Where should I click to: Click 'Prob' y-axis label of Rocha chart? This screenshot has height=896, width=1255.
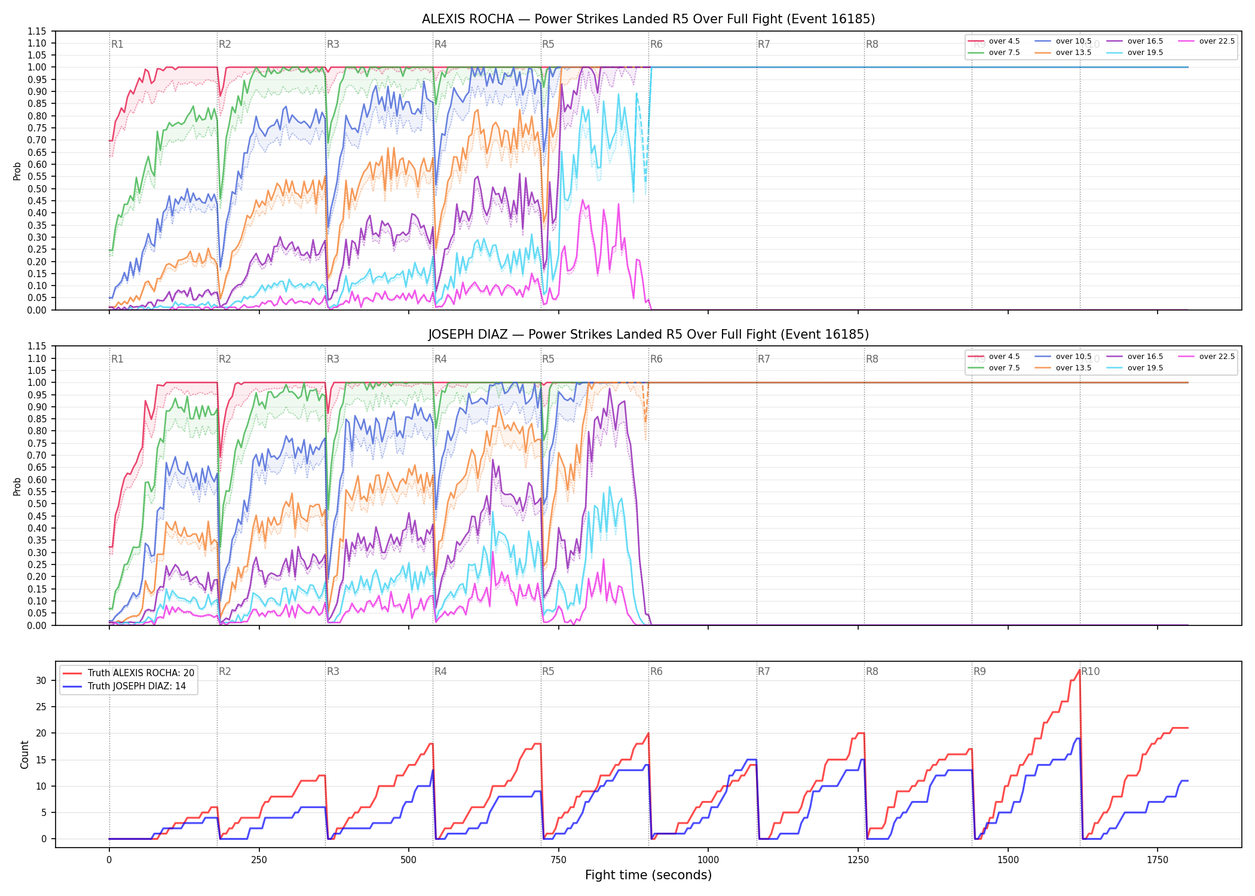click(x=17, y=171)
